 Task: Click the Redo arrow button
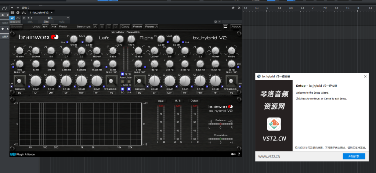pyautogui.click(x=54, y=27)
